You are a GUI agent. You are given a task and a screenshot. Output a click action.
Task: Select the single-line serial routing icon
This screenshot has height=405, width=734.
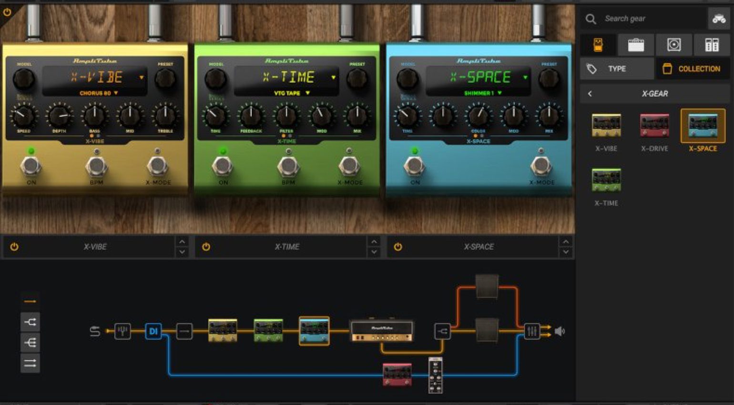click(30, 301)
